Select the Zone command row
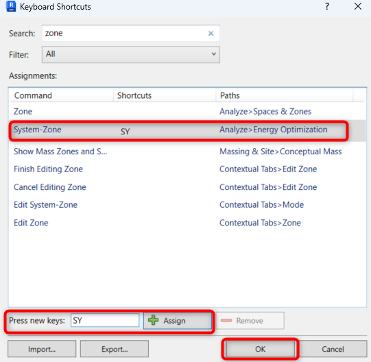Image resolution: width=371 pixels, height=362 pixels. (187, 112)
